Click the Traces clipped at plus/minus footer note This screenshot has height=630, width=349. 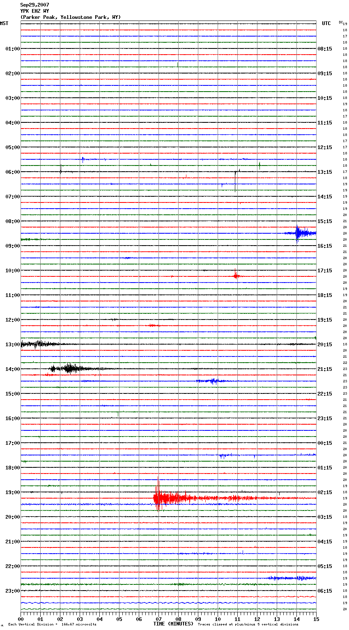click(248, 624)
